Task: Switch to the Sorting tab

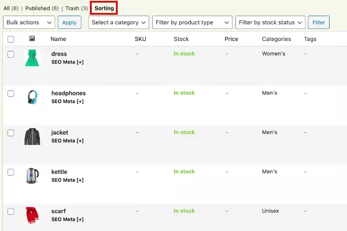Action: point(104,8)
